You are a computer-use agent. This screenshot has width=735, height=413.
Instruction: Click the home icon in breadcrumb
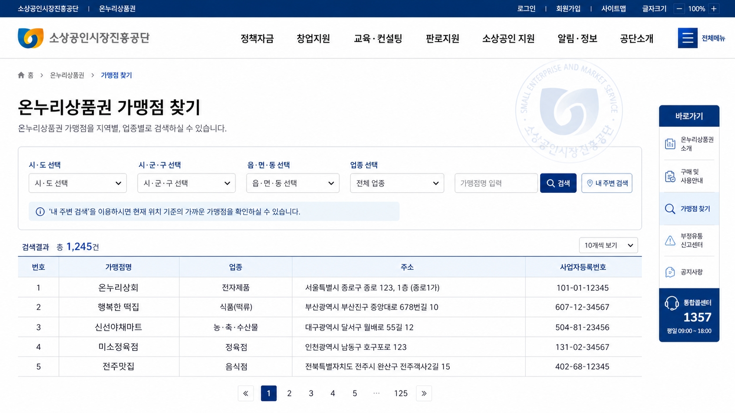21,75
